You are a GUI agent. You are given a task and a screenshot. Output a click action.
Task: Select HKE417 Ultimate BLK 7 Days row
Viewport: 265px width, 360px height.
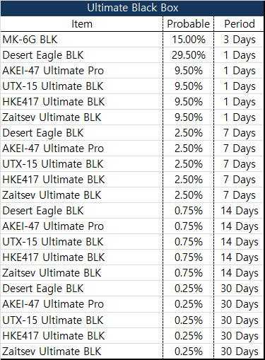click(132, 180)
